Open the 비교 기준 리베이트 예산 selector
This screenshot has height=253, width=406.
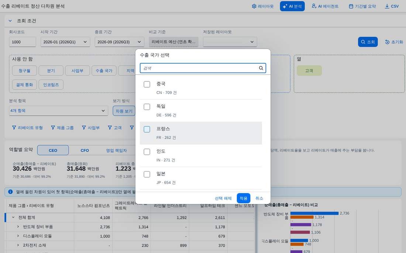[173, 42]
